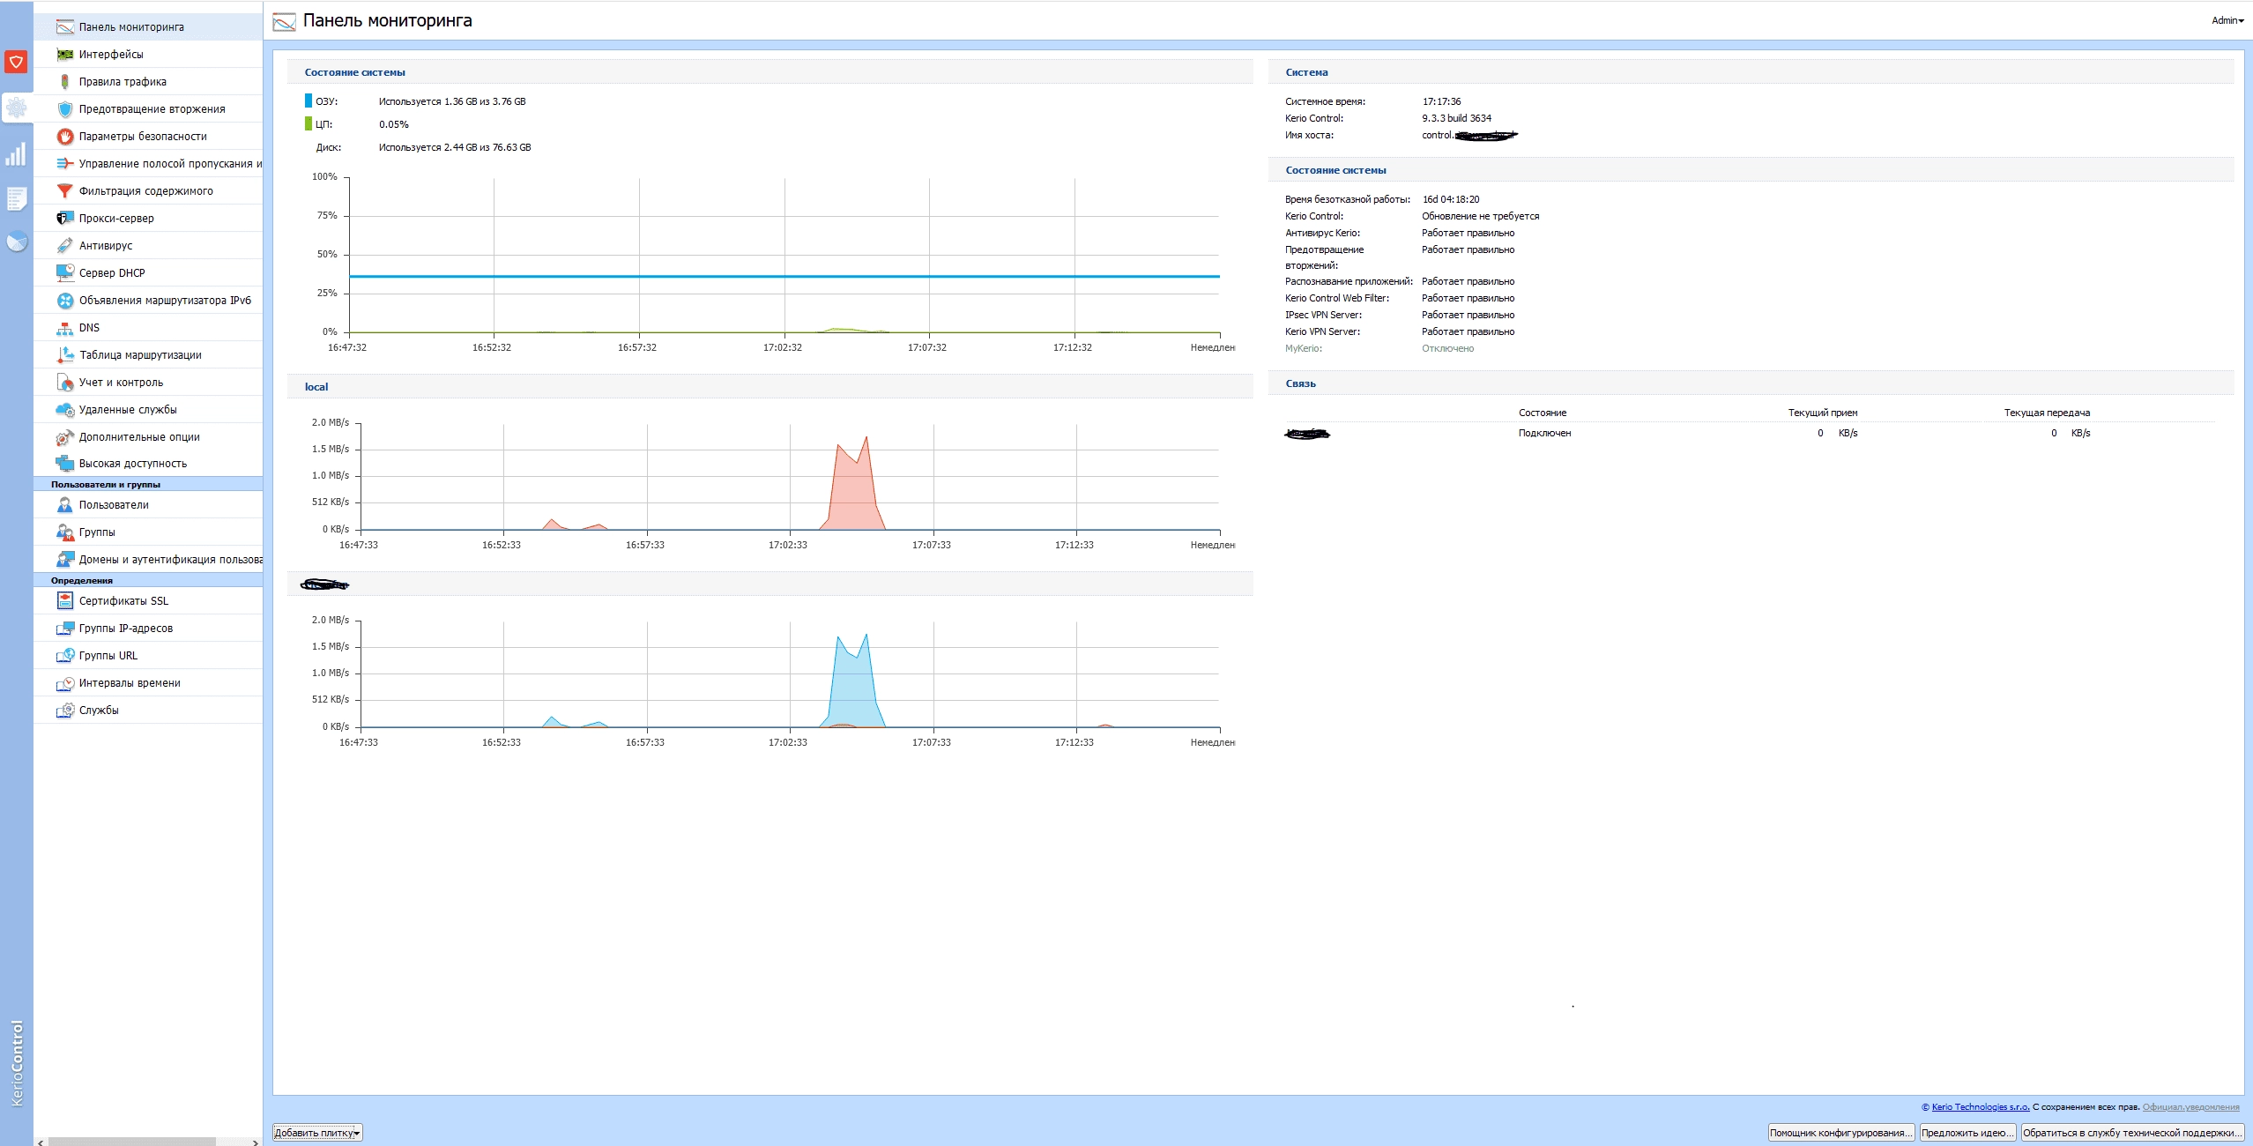Screen dimensions: 2253x1146
Task: Open the Admin dropdown menu
Action: 2227,20
